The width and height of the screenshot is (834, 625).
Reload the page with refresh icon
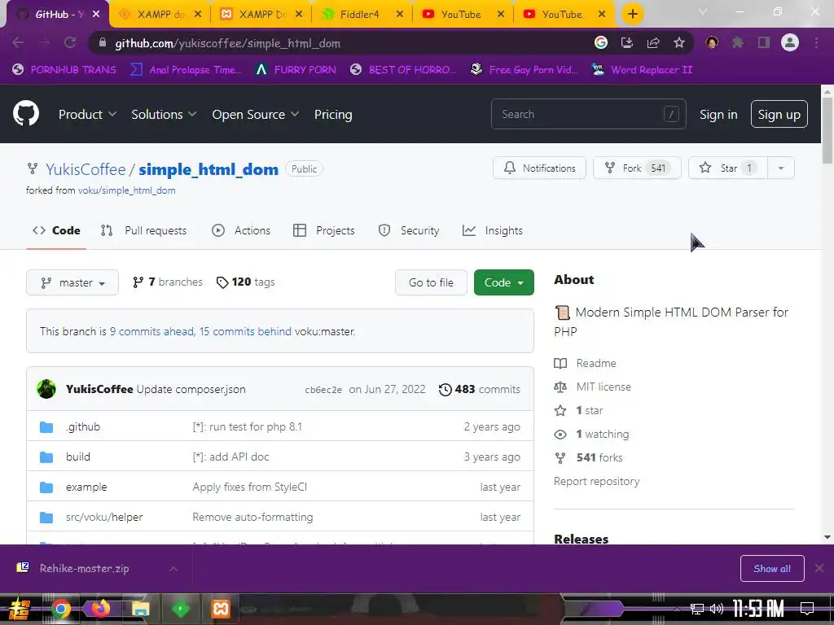70,43
